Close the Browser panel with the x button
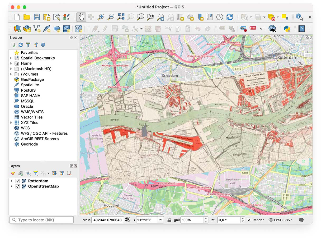This screenshot has width=321, height=238. pyautogui.click(x=76, y=38)
